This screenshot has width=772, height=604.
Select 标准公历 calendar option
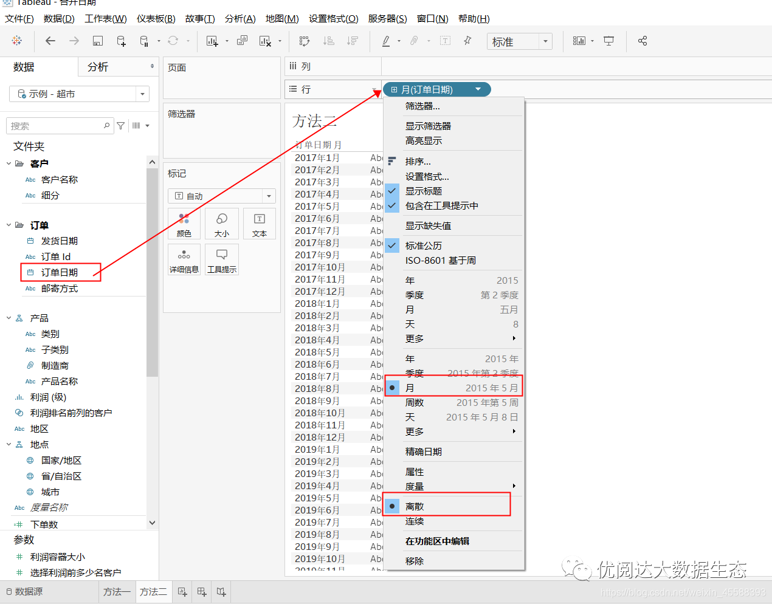coord(453,245)
